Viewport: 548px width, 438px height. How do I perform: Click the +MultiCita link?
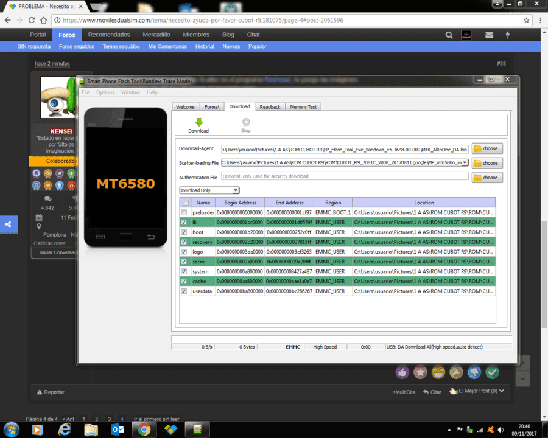[x=404, y=392]
